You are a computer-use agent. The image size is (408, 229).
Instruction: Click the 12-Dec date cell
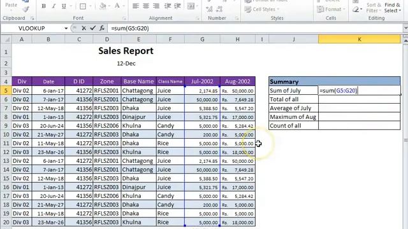[x=126, y=64]
